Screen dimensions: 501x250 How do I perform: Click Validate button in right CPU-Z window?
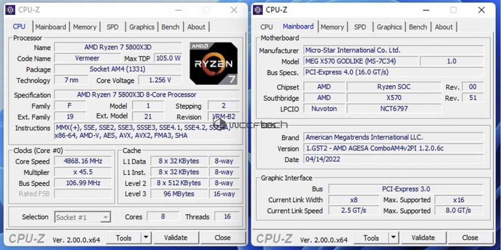tap(423, 238)
